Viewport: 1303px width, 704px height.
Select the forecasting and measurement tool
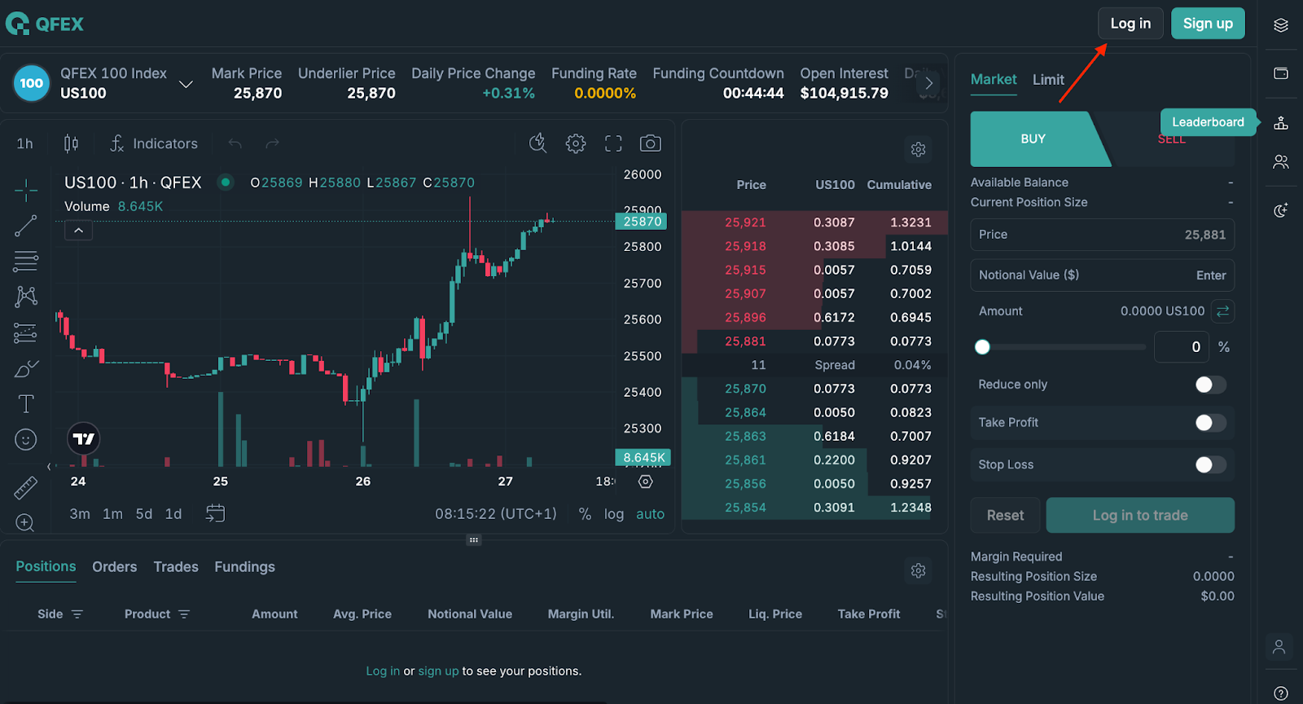pyautogui.click(x=26, y=332)
